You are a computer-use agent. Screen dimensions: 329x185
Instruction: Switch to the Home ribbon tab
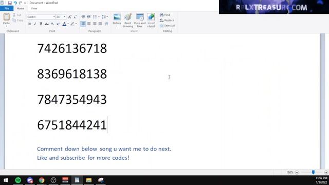(x=21, y=8)
